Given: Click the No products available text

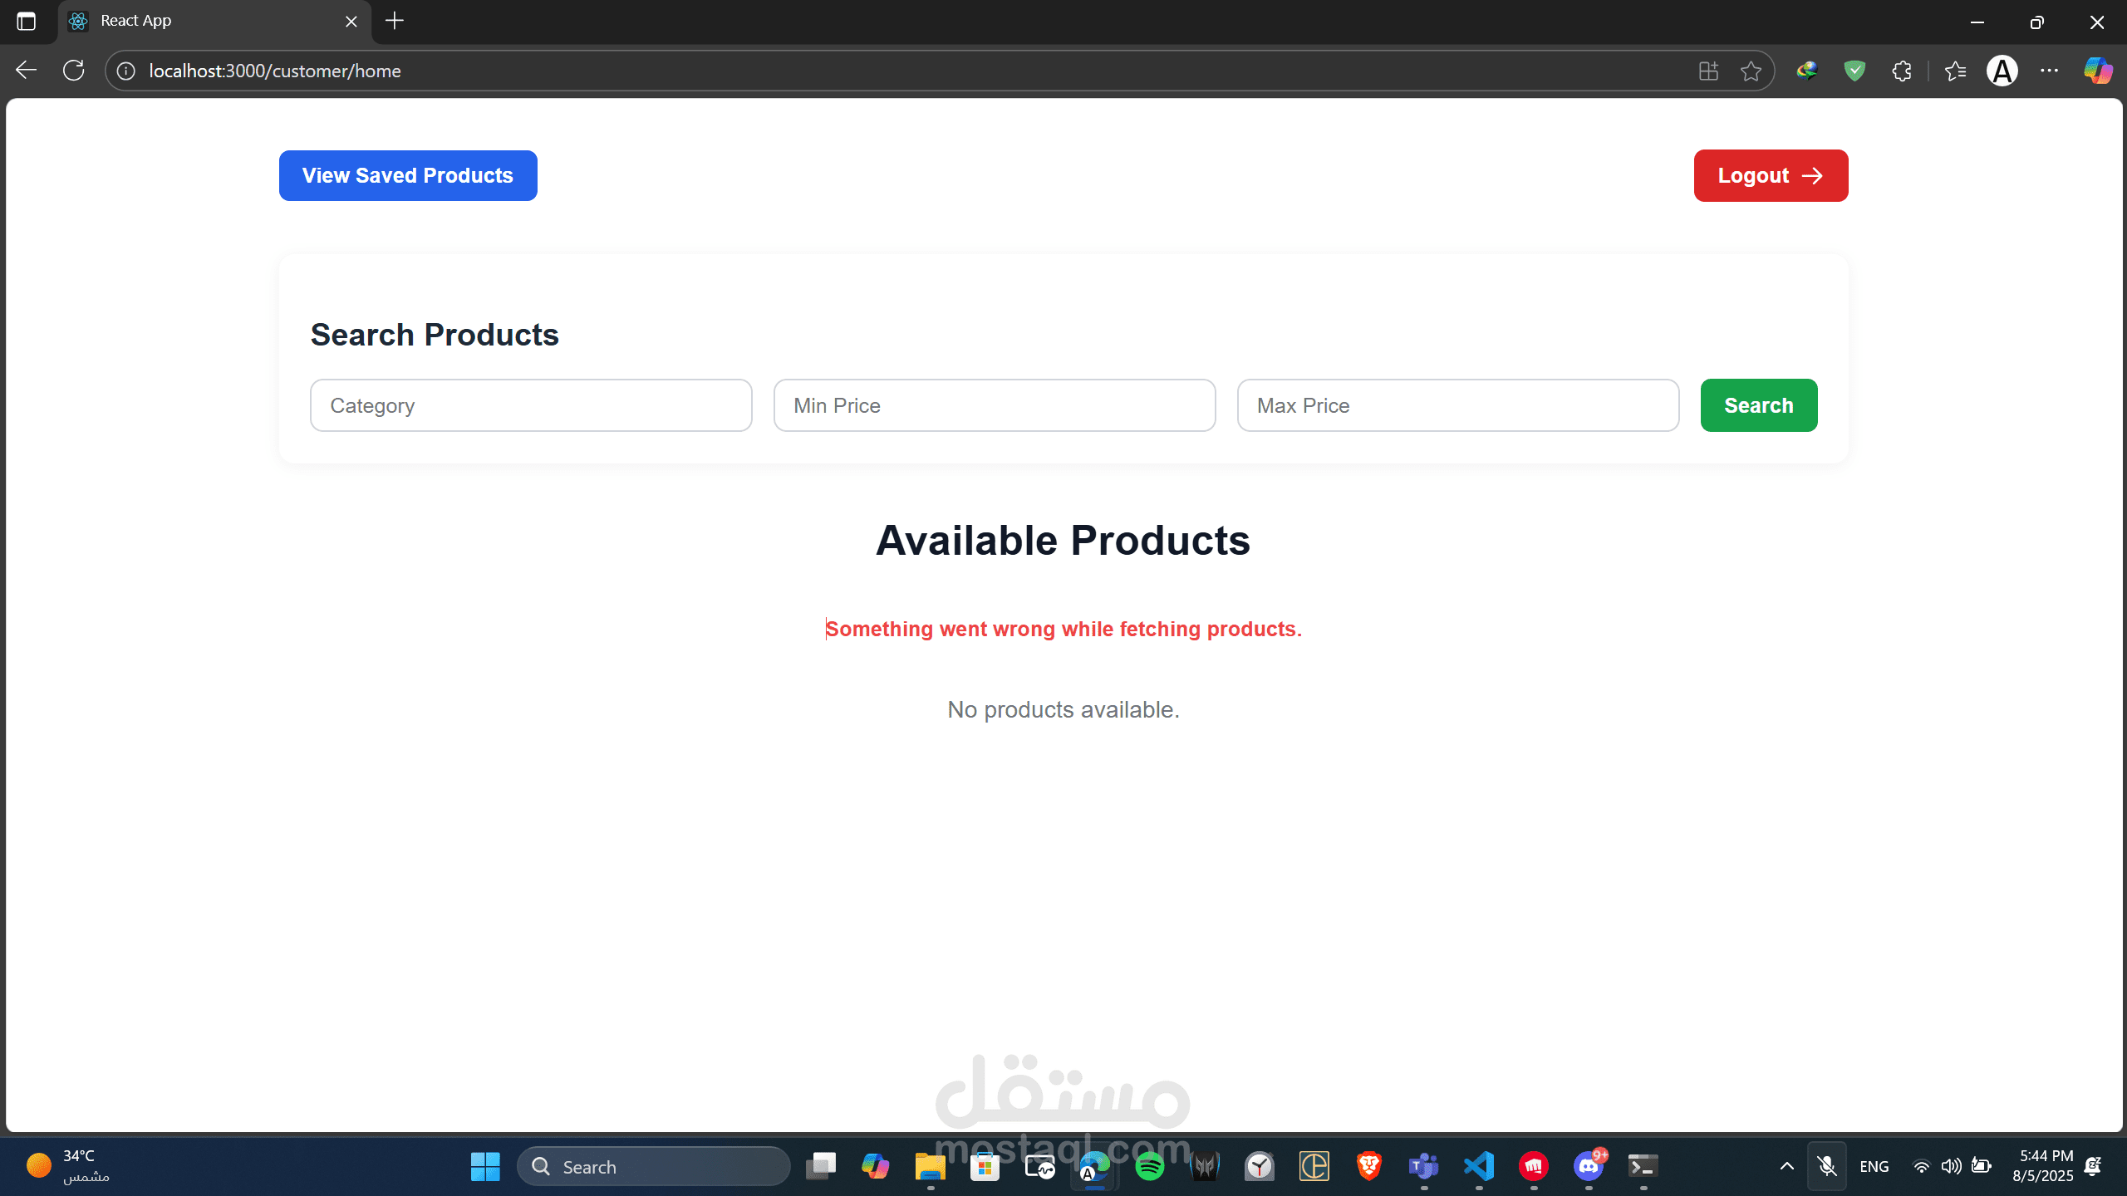Looking at the screenshot, I should pyautogui.click(x=1063, y=709).
